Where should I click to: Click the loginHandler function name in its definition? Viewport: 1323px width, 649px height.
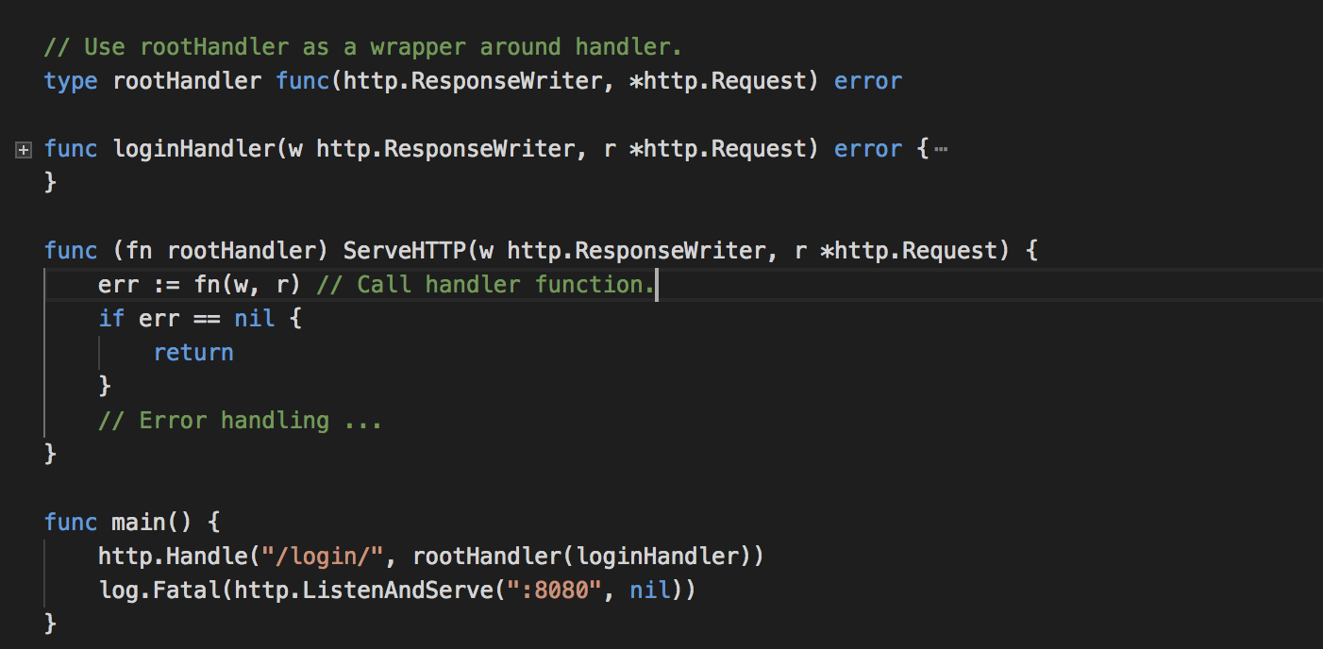(193, 149)
